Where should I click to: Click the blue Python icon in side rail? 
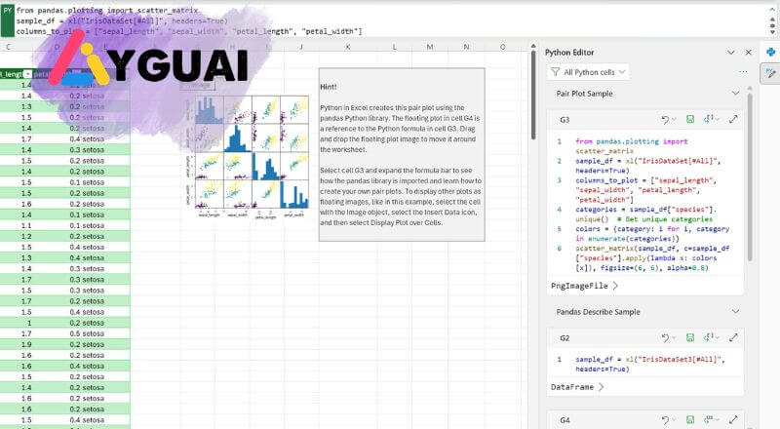pos(770,52)
